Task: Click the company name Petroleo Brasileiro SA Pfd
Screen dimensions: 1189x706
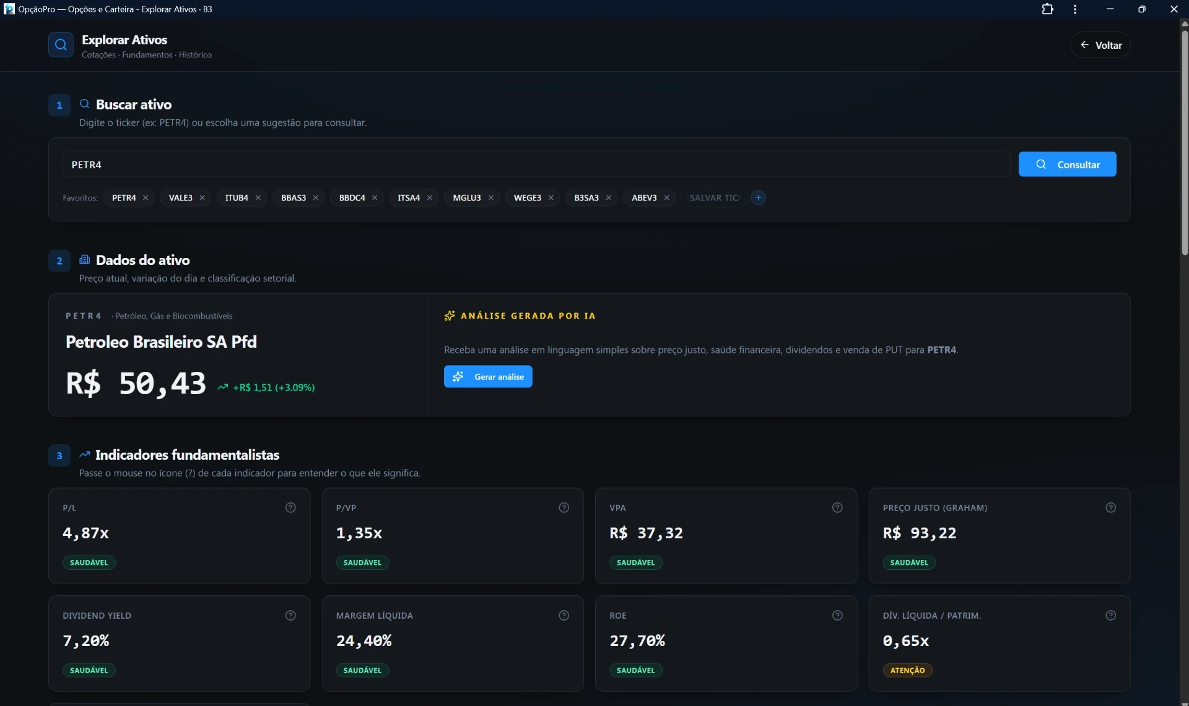Action: [x=161, y=342]
